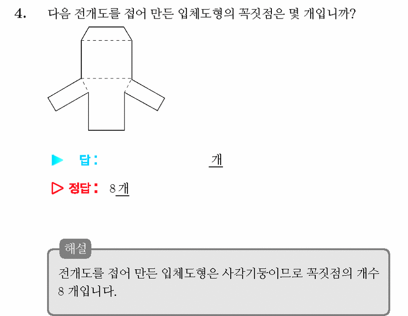Click the bottom rectangle of the net

(x=107, y=111)
